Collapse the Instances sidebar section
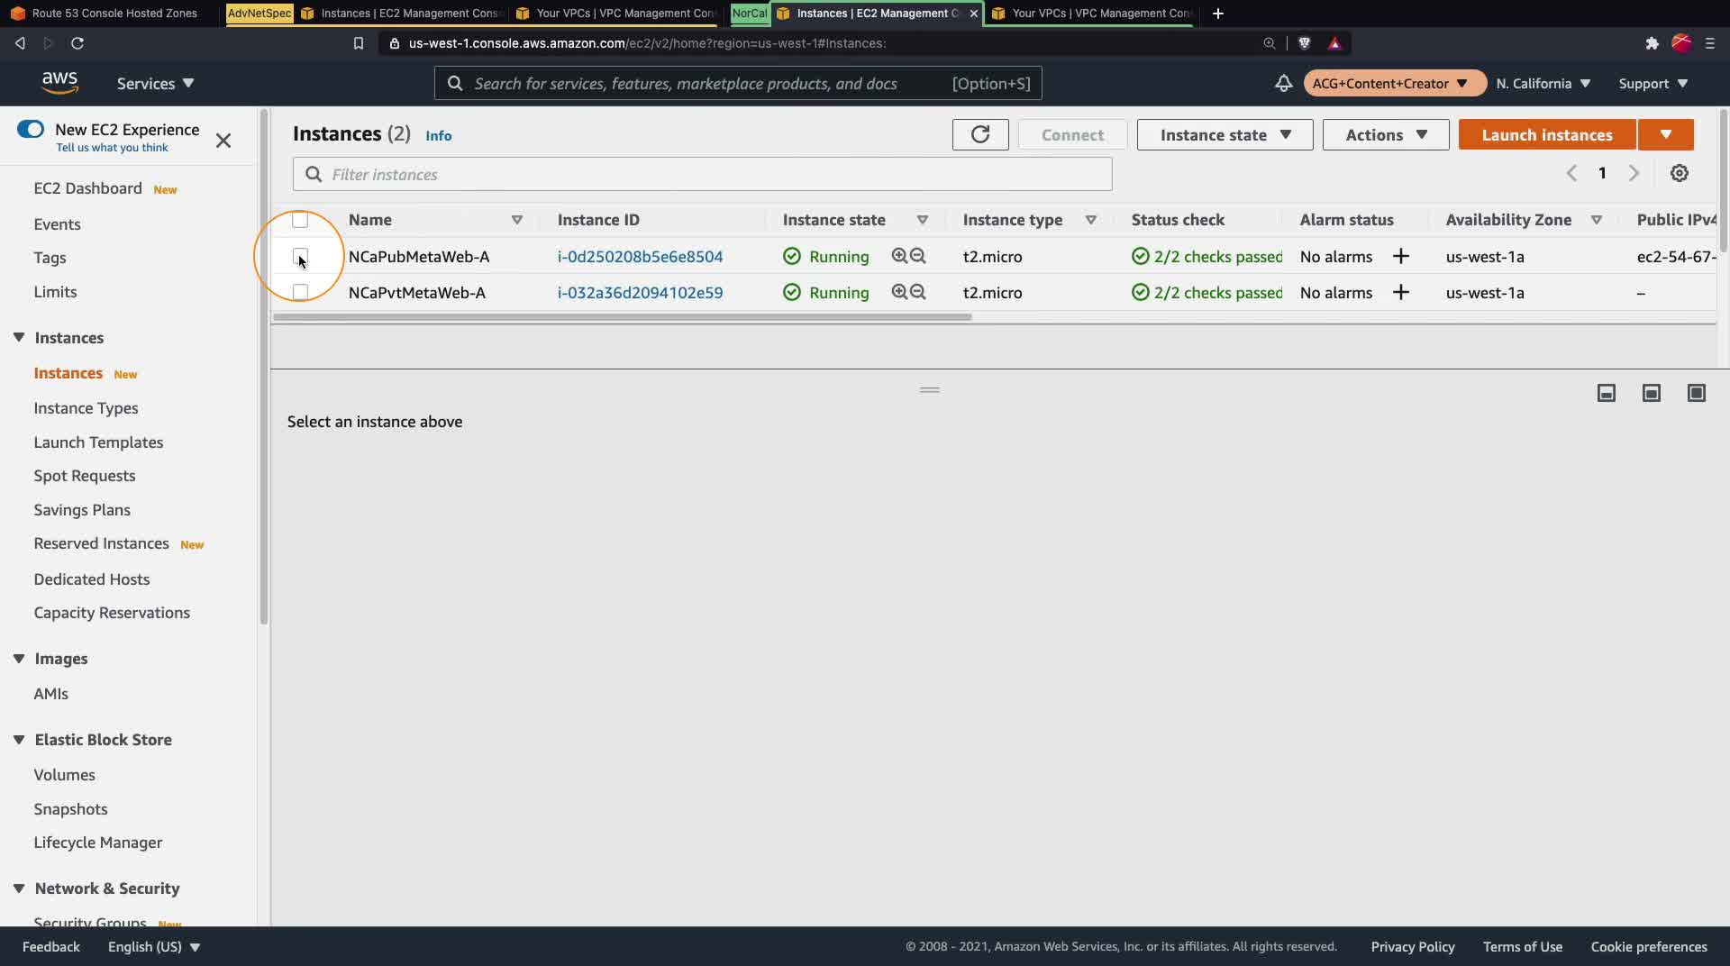 19,337
